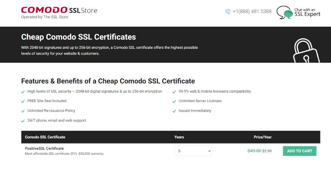This screenshot has width=331, height=186.
Task: Click the PositiveSSL Certificate product name
Action: click(x=44, y=148)
